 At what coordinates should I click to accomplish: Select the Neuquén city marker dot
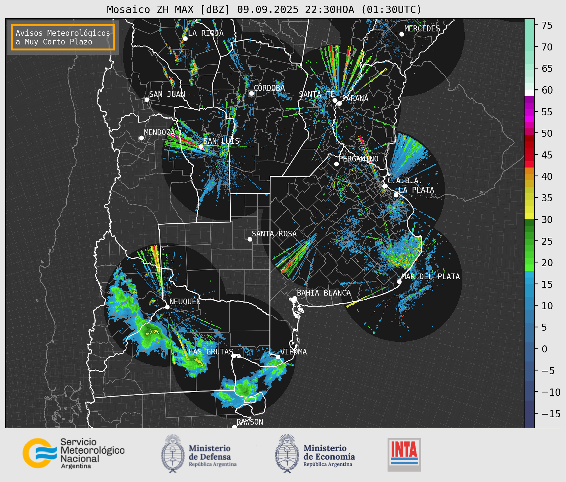[167, 307]
